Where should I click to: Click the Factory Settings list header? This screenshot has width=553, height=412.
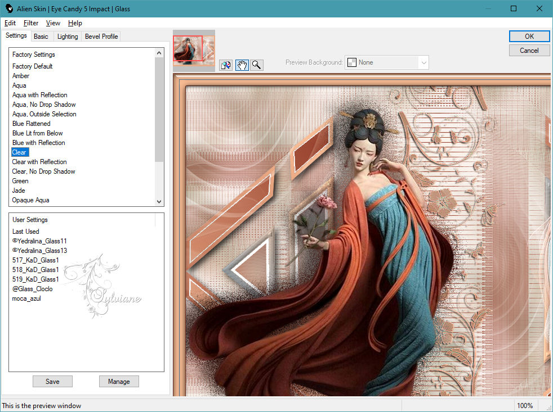[x=33, y=54]
